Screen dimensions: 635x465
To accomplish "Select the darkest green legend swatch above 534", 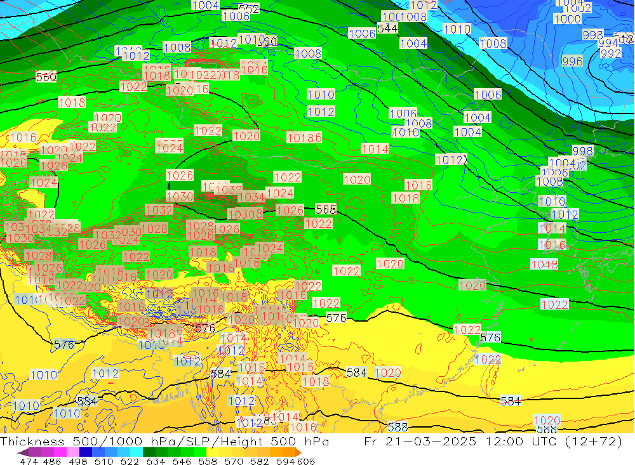I will click(149, 452).
